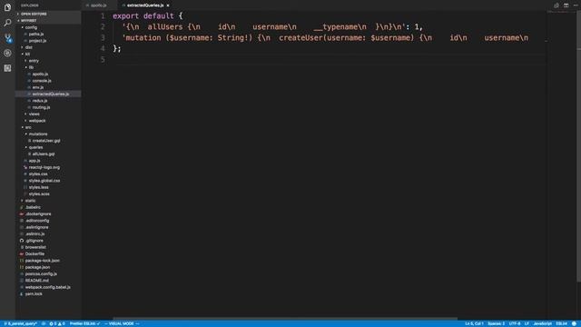The width and height of the screenshot is (581, 327).
Task: Collapse the kit folder
Action: 27,54
